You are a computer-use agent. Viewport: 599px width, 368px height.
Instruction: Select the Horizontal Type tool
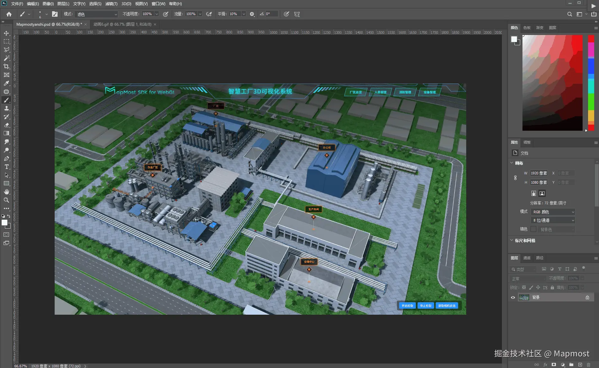6,167
